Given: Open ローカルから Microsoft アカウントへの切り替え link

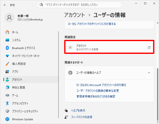Looking at the screenshot, I should point(101,85).
